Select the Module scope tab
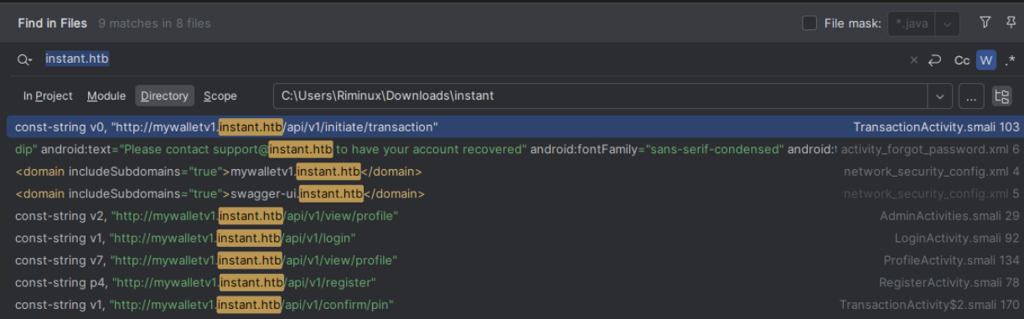 (x=106, y=96)
